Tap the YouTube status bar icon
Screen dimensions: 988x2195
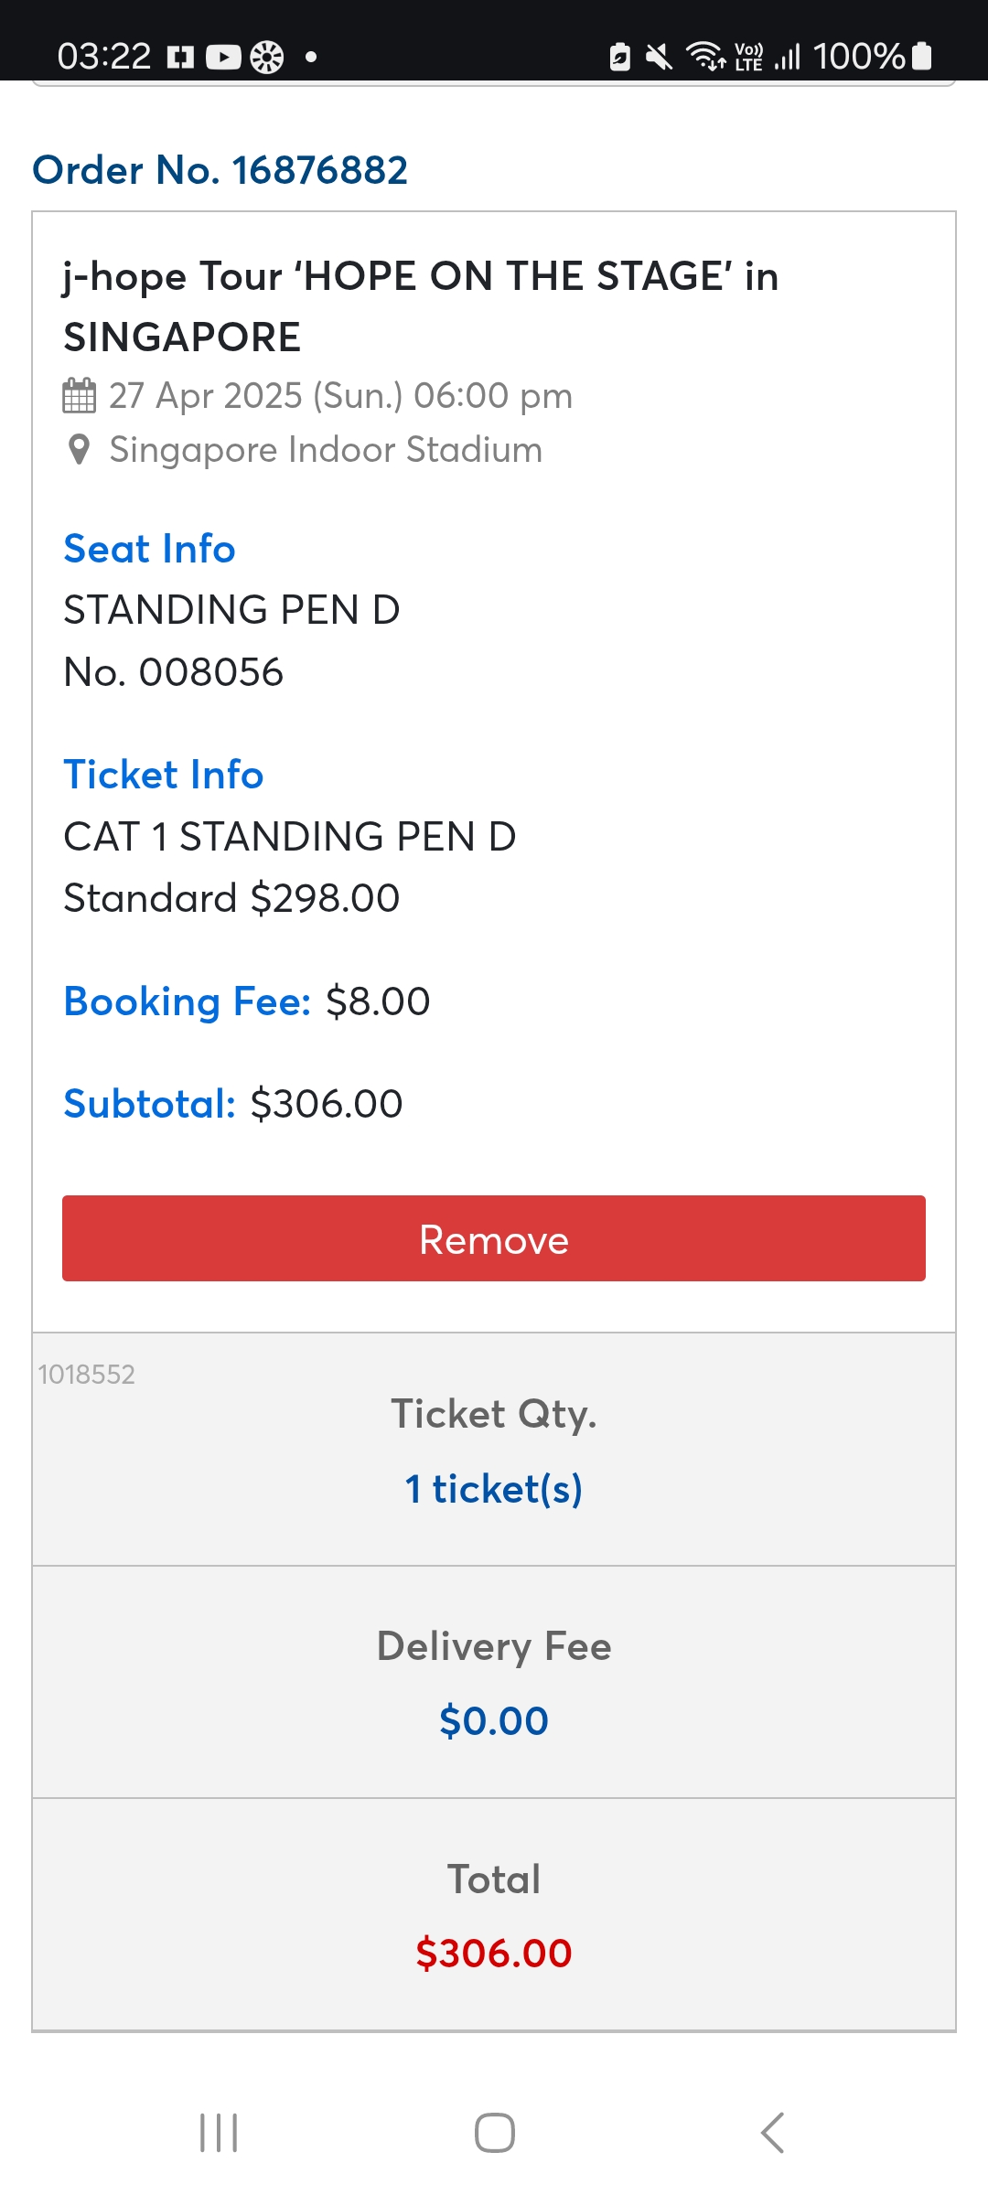click(223, 58)
